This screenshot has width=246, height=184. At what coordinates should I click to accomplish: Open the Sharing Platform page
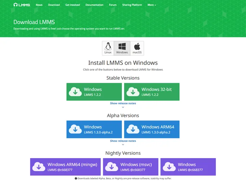pyautogui.click(x=132, y=5)
